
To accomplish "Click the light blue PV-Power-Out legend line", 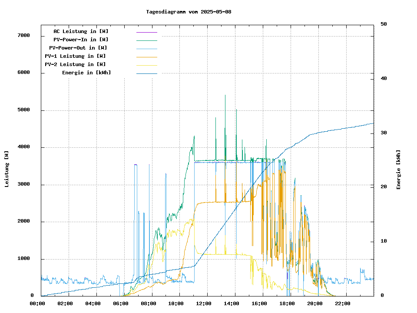I will [146, 49].
